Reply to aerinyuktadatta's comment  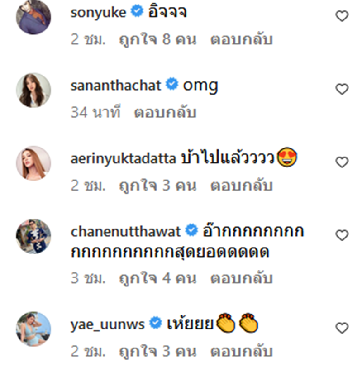coord(241,186)
